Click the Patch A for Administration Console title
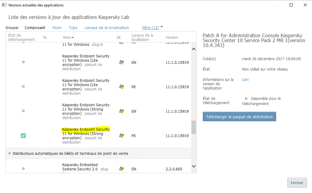 (x=254, y=40)
